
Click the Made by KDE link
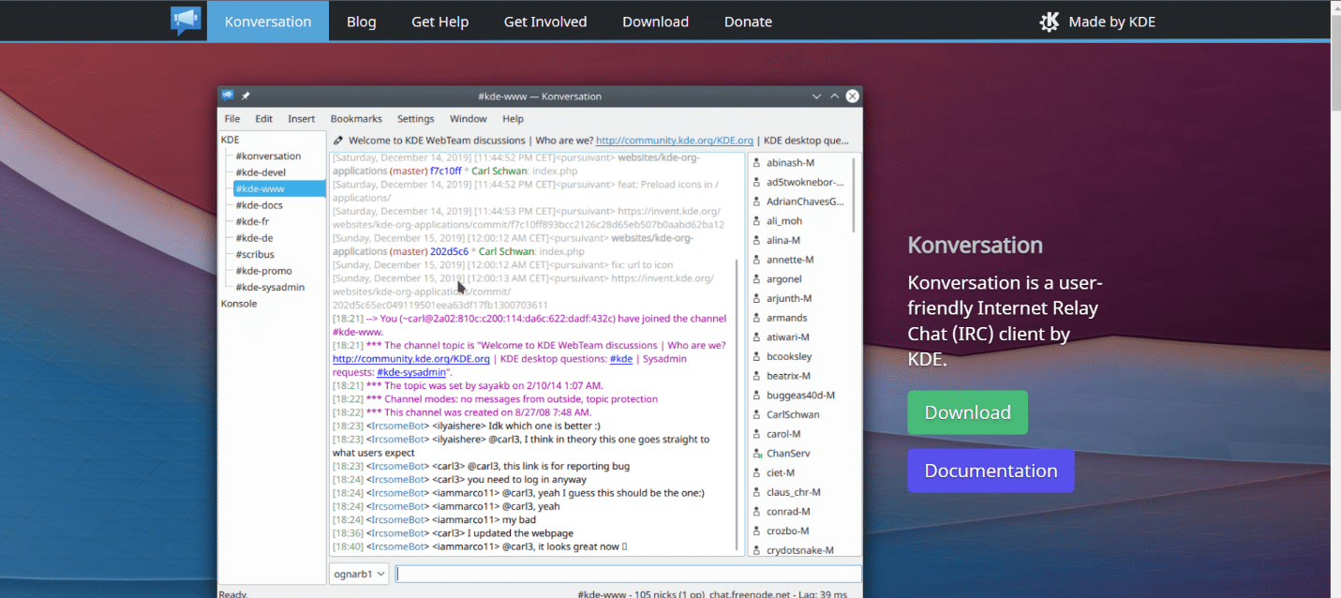pyautogui.click(x=1097, y=22)
